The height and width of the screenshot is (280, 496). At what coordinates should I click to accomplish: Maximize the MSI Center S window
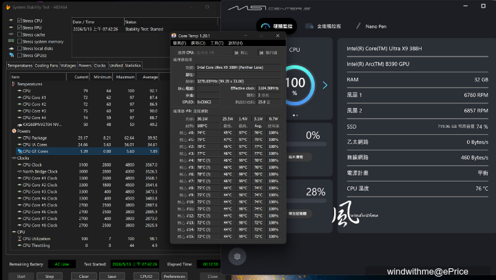pos(484,6)
